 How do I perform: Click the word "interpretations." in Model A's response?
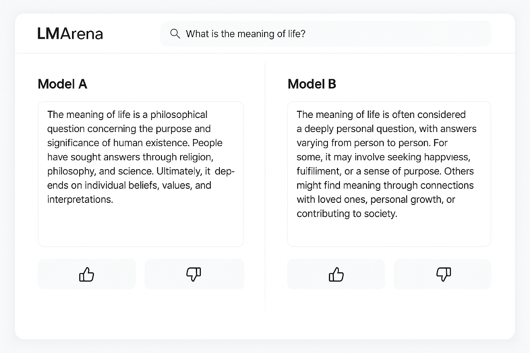(80, 199)
